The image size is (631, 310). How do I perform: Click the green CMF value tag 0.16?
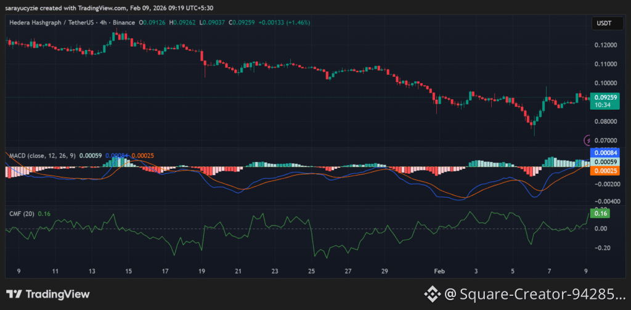point(600,213)
